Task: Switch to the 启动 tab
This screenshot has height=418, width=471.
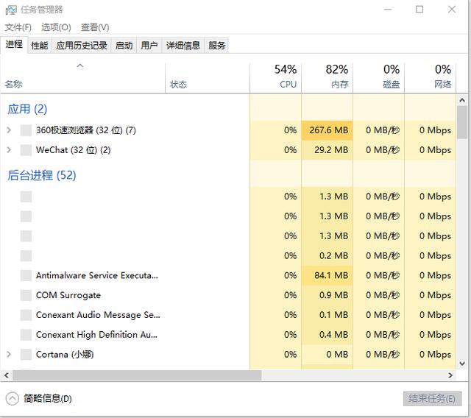Action: point(124,46)
